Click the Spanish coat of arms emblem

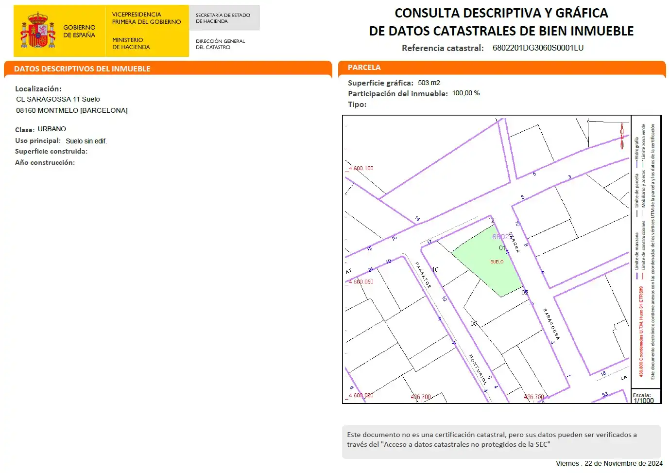[37, 31]
